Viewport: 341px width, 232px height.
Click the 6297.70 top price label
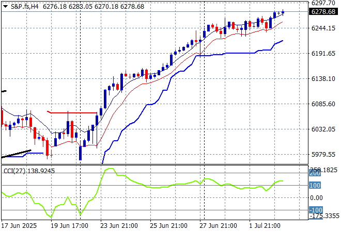click(324, 3)
